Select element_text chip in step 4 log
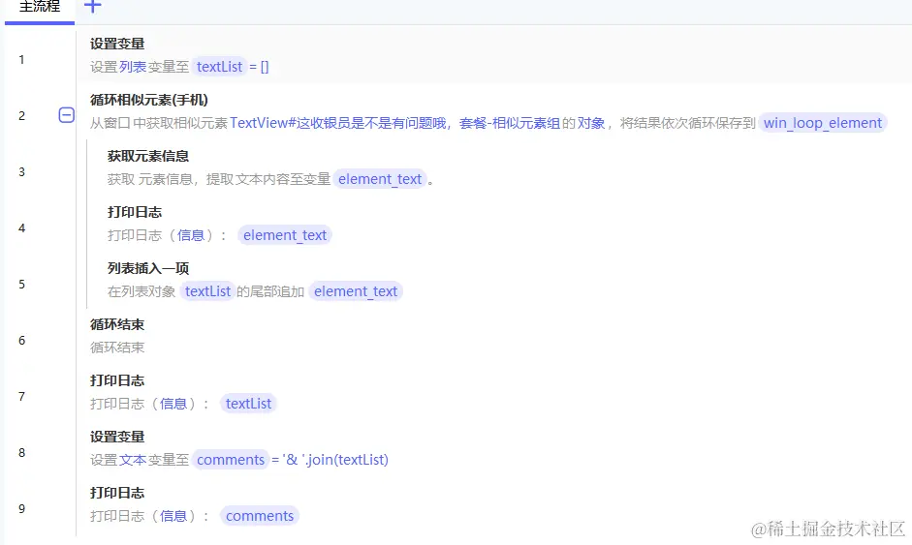The width and height of the screenshot is (912, 545). pyautogui.click(x=285, y=235)
